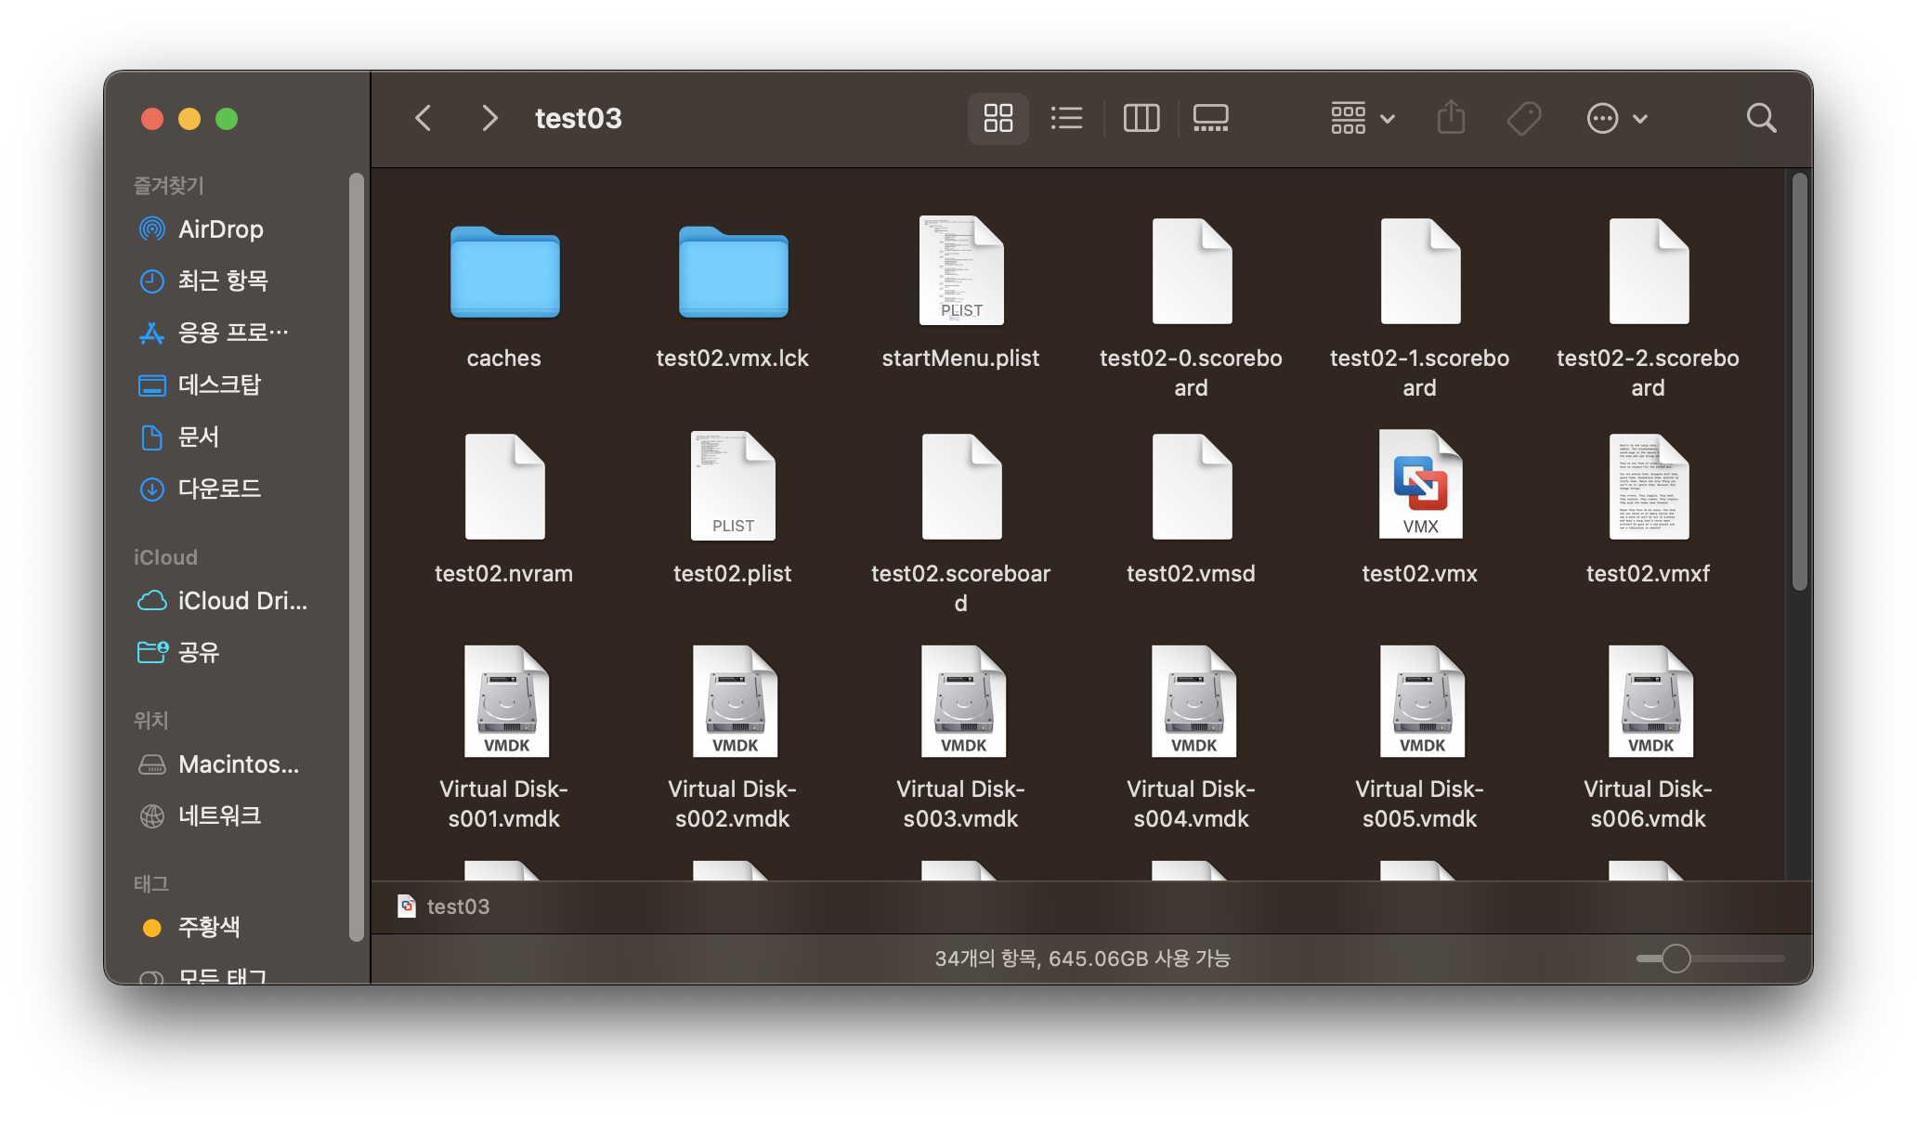This screenshot has width=1917, height=1122.
Task: Click test03 in path bar
Action: pos(457,907)
